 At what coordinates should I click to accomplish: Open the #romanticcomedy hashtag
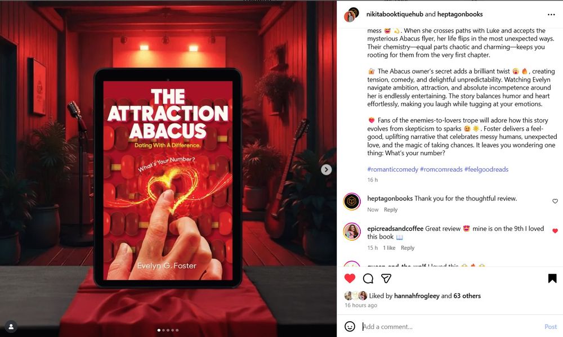pyautogui.click(x=392, y=169)
